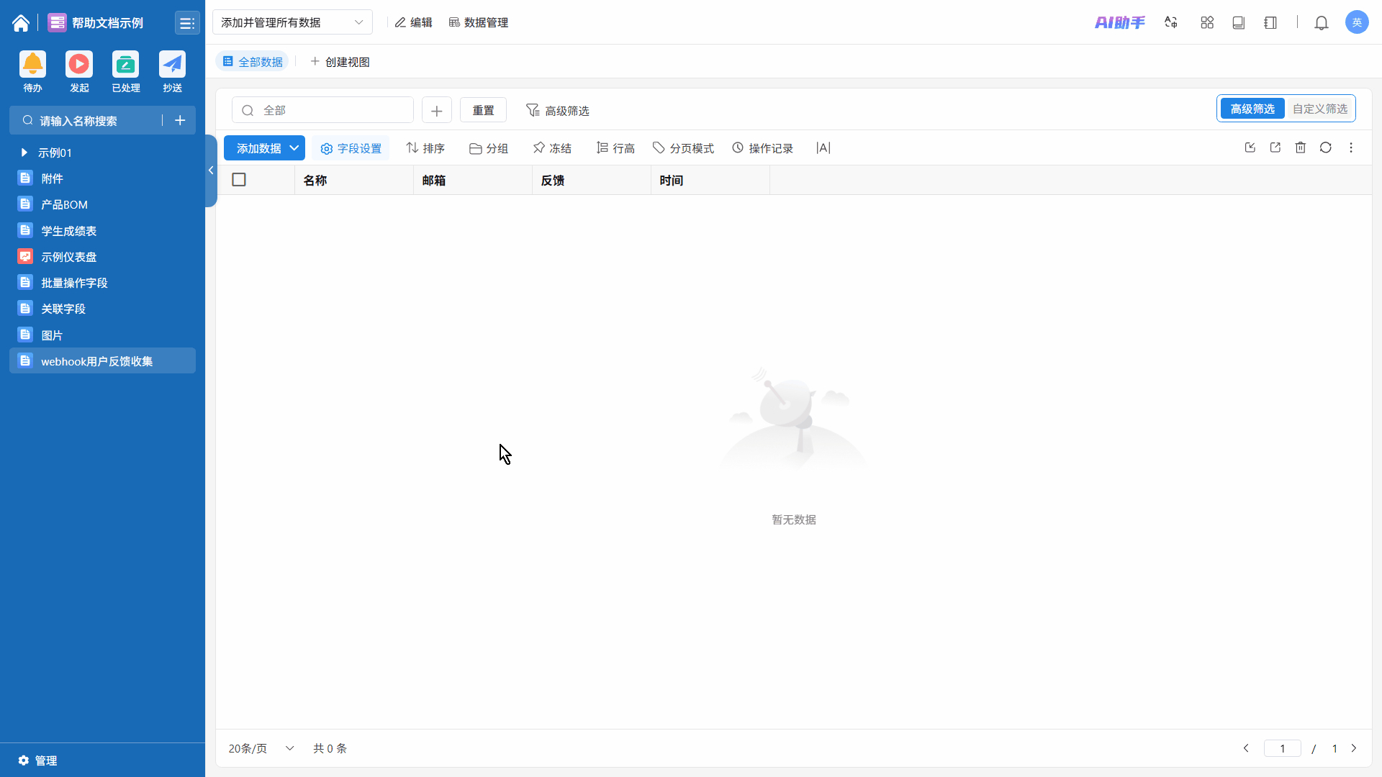Click the 全部 search input field

coord(331,110)
